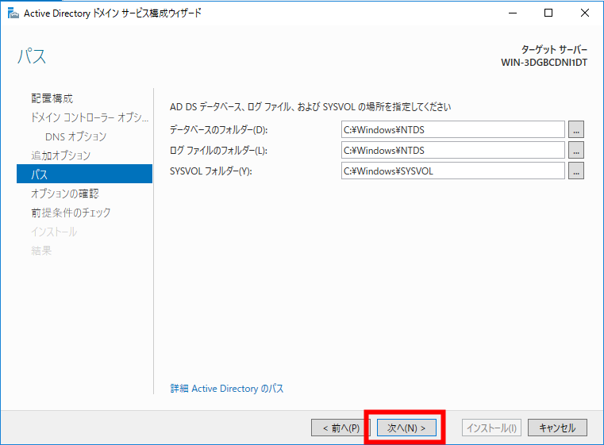Close the wizard window
604x445 pixels.
coord(585,13)
